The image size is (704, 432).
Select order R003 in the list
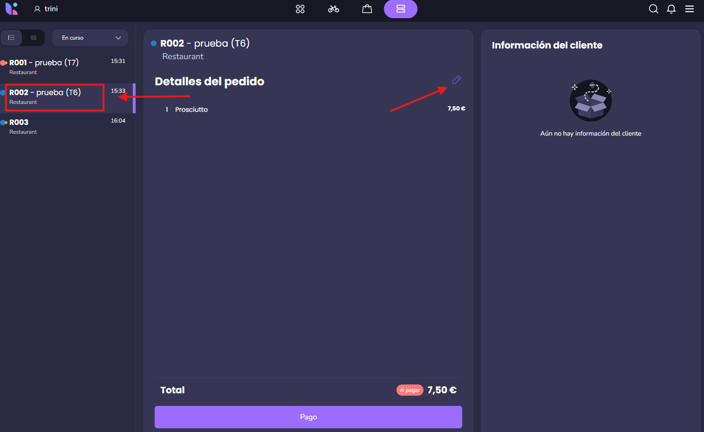tap(56, 126)
